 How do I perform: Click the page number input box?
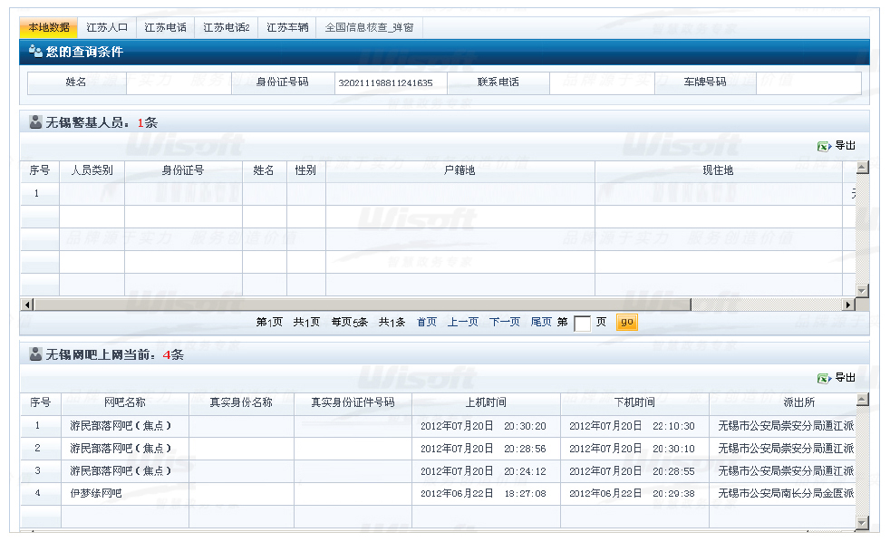tap(582, 324)
